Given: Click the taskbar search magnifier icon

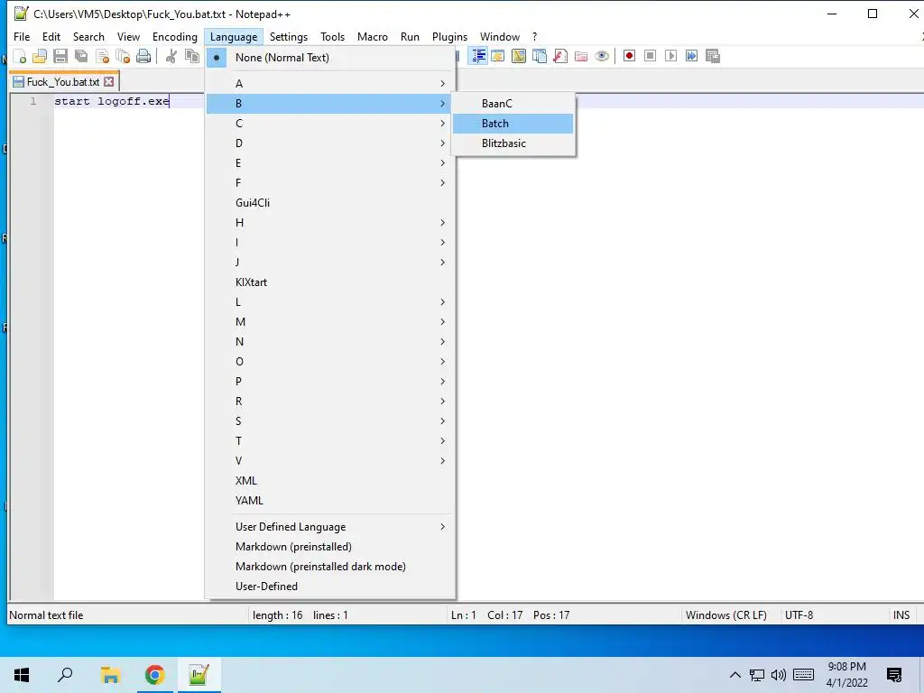Looking at the screenshot, I should click(x=65, y=675).
